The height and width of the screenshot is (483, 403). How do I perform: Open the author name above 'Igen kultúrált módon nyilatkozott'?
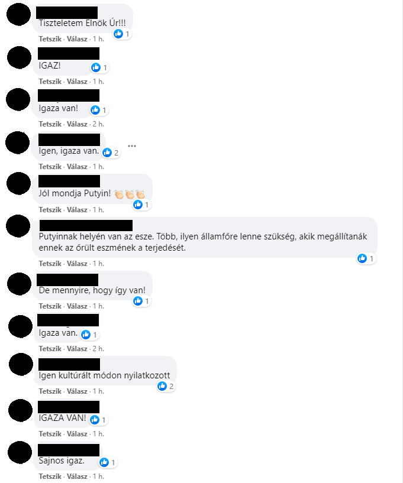tap(69, 364)
